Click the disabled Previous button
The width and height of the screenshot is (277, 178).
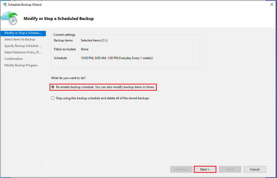coord(181,169)
